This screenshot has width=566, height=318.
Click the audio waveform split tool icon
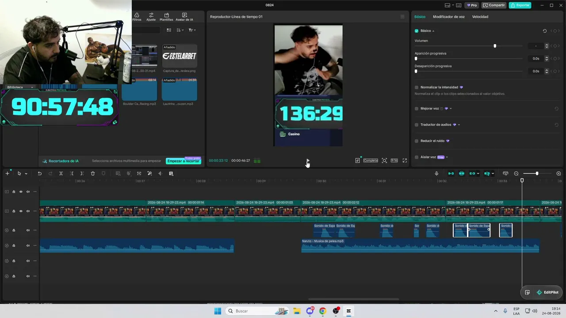pos(160,174)
